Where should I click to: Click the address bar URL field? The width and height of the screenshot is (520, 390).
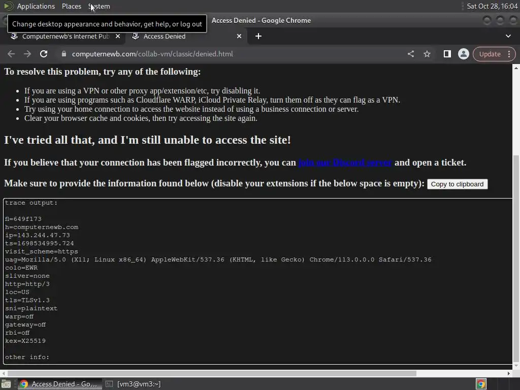coord(232,54)
